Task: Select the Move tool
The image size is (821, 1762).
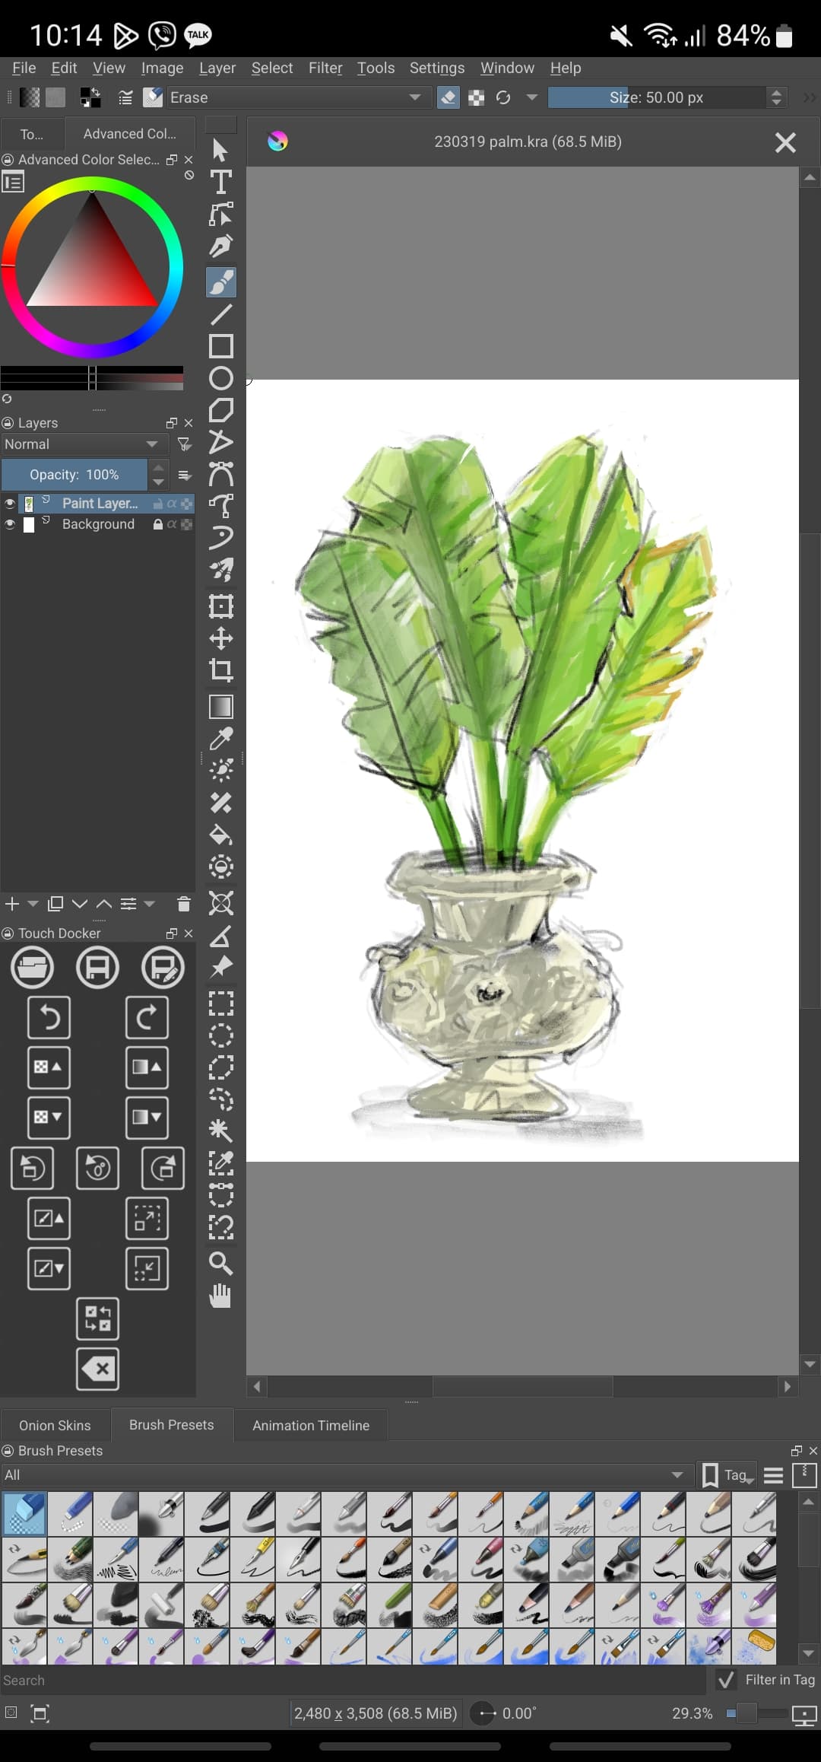Action: (x=220, y=638)
